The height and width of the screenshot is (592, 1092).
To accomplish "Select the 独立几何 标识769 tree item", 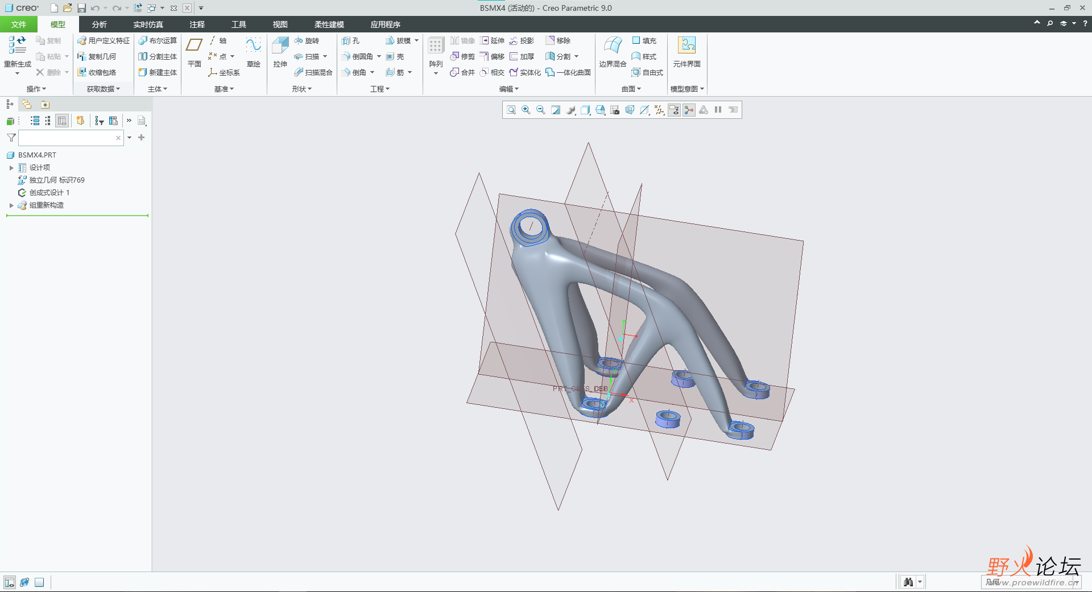I will click(51, 180).
